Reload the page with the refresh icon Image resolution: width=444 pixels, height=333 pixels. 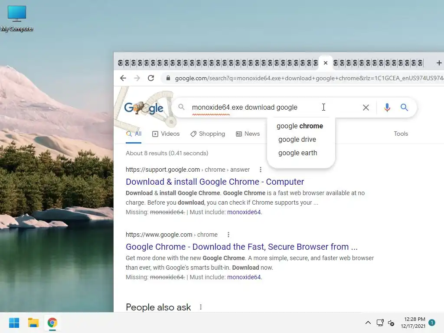tap(151, 78)
